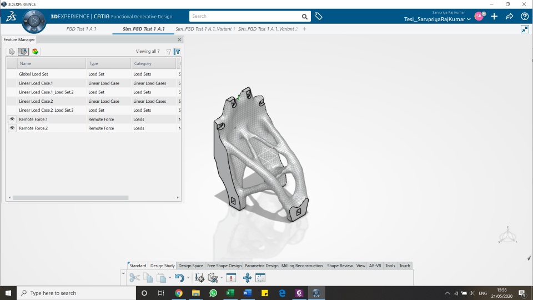Click the outline funnel filter icon
Screen dimensions: 533x300
pos(169,52)
